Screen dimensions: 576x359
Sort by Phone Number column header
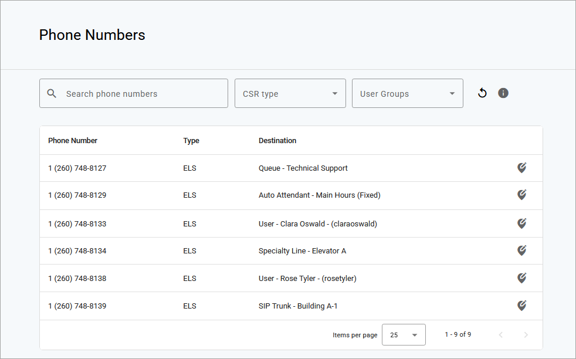coord(73,141)
